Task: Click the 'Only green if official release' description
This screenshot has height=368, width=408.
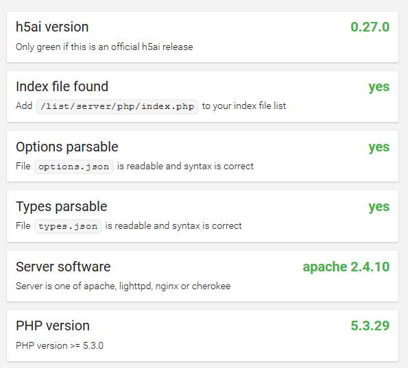Action: point(104,47)
